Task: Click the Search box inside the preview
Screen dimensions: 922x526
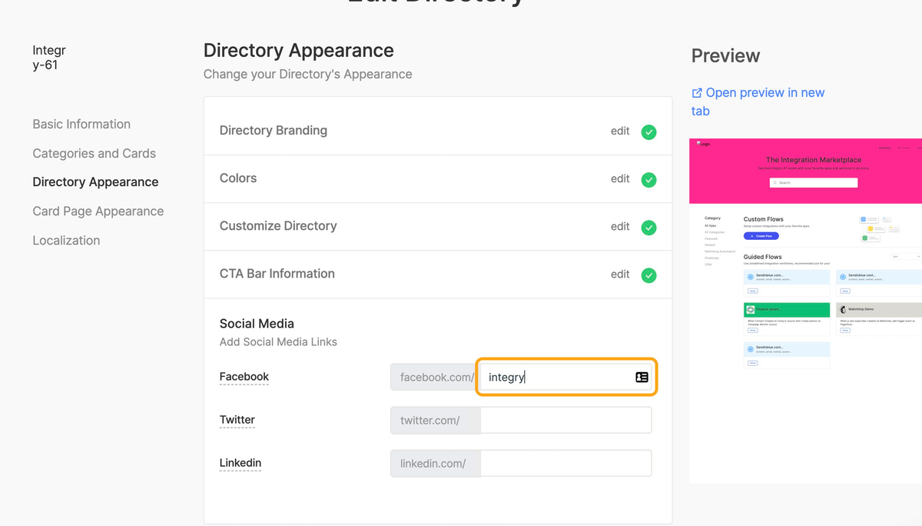Action: pos(814,183)
